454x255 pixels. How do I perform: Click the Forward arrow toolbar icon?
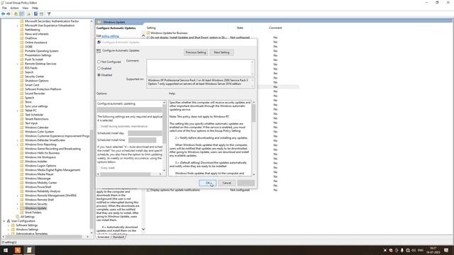pos(9,14)
